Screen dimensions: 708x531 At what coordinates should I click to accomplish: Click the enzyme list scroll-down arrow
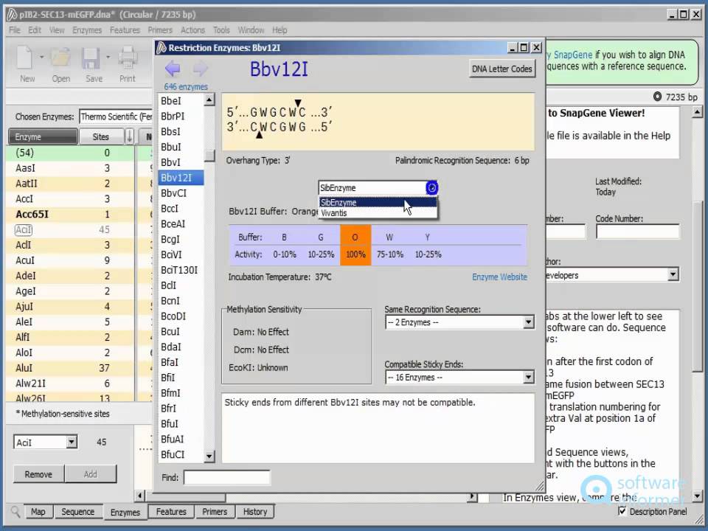(x=209, y=456)
